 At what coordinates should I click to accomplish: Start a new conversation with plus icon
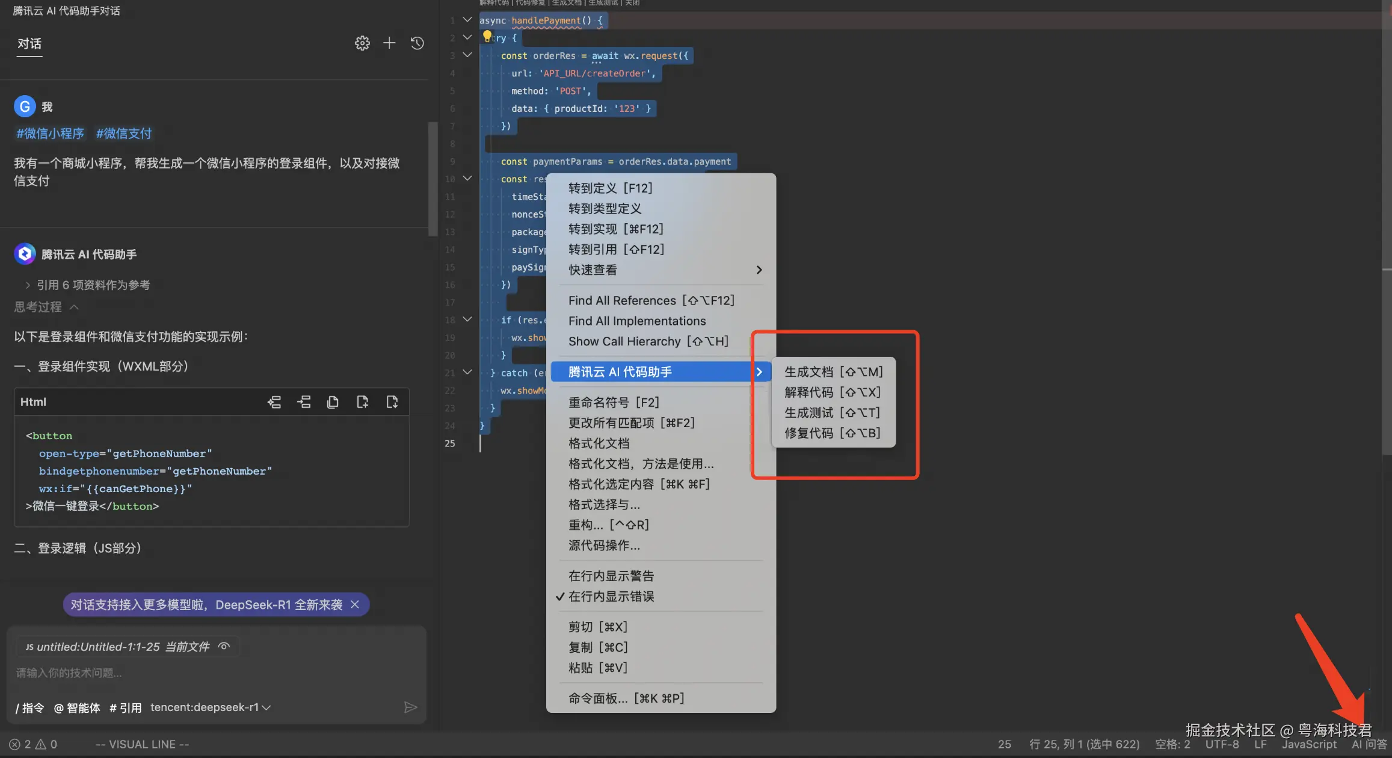click(x=389, y=43)
